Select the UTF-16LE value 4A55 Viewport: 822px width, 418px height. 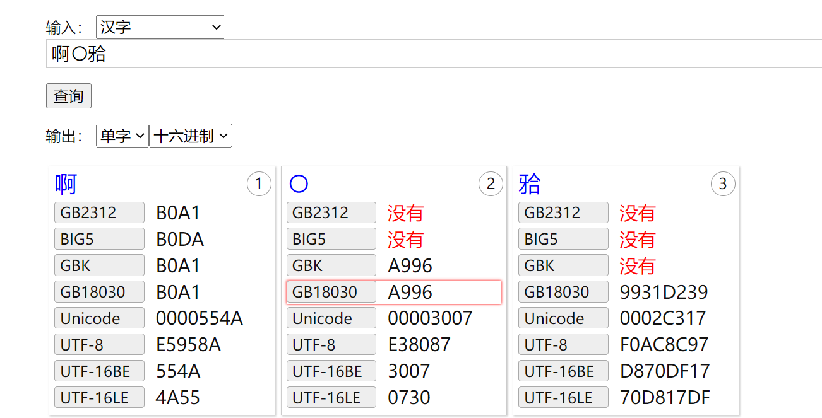coord(178,398)
